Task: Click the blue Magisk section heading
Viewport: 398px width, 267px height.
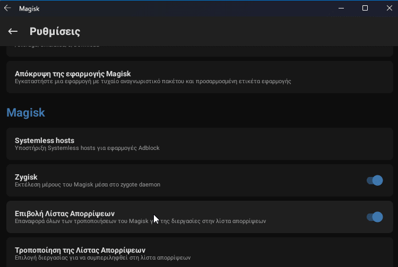Action: (25, 112)
